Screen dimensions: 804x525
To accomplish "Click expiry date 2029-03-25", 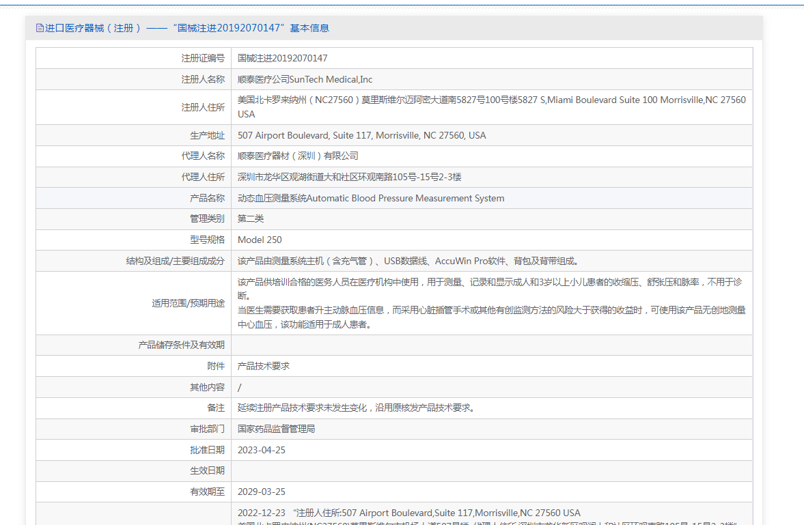I will pos(262,492).
